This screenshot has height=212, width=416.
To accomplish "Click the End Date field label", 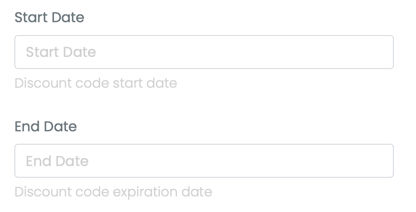I will point(46,127).
